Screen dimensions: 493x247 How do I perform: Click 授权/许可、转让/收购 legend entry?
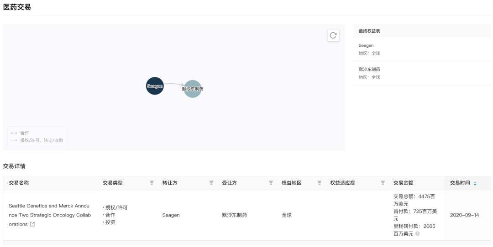[x=37, y=140]
